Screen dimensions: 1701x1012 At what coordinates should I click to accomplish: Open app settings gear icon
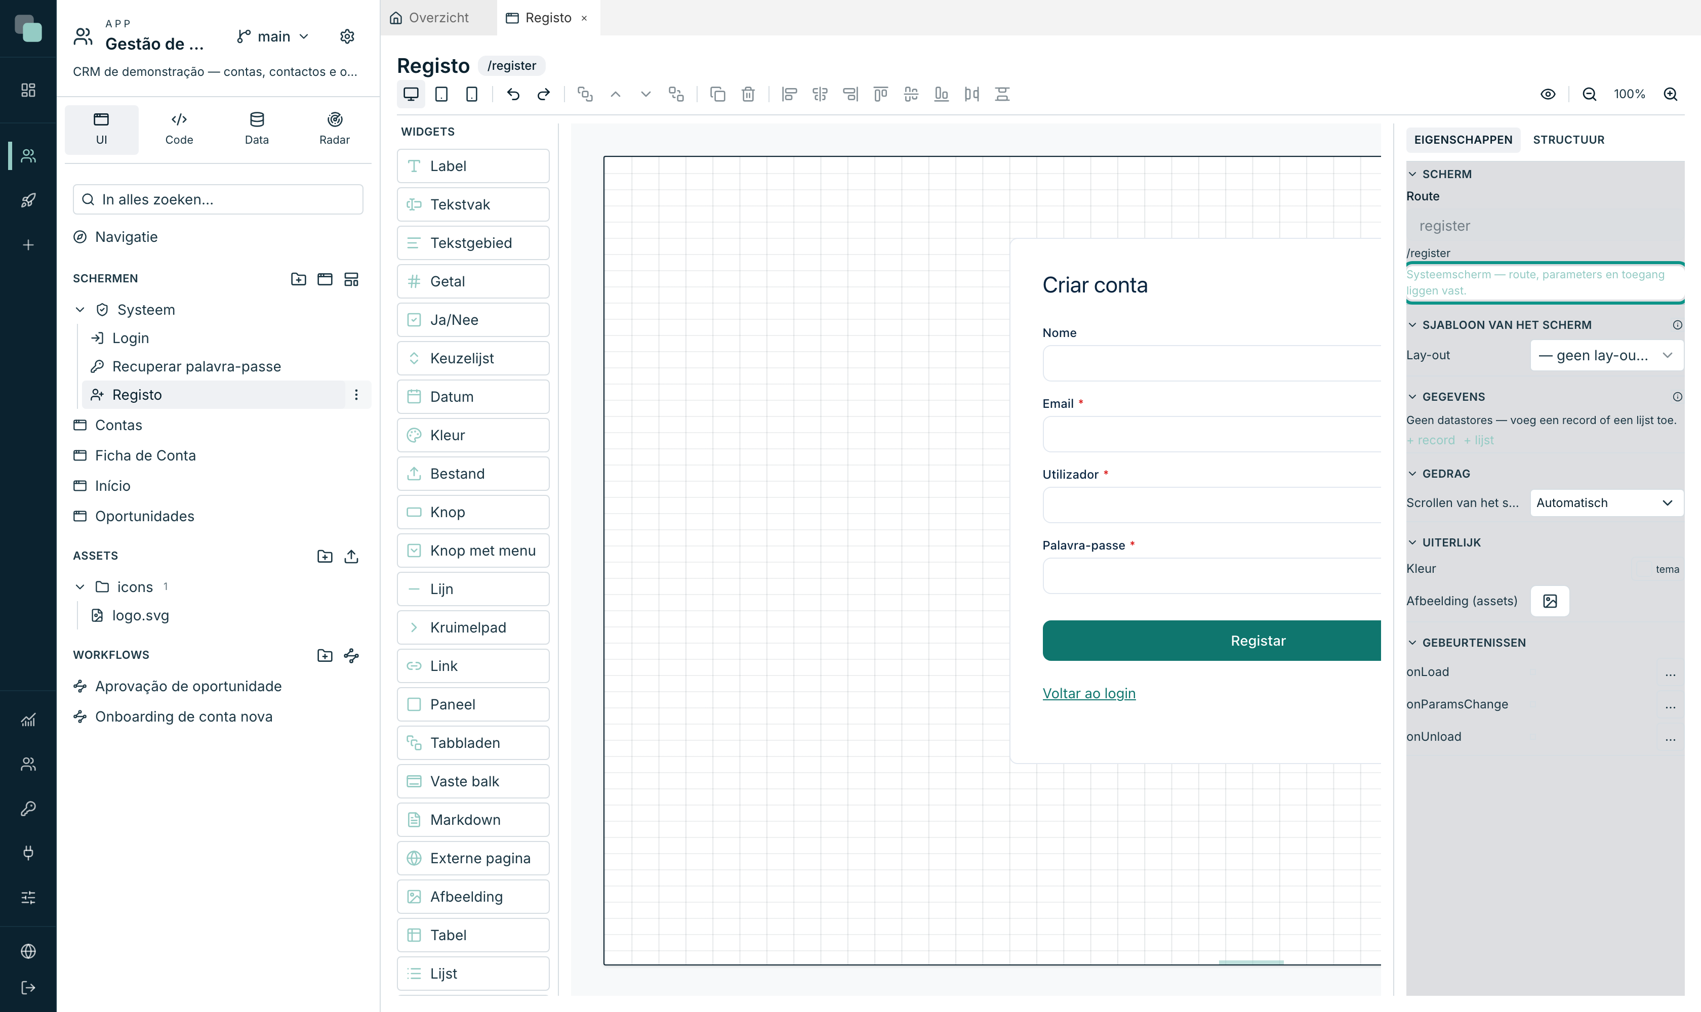pos(347,36)
